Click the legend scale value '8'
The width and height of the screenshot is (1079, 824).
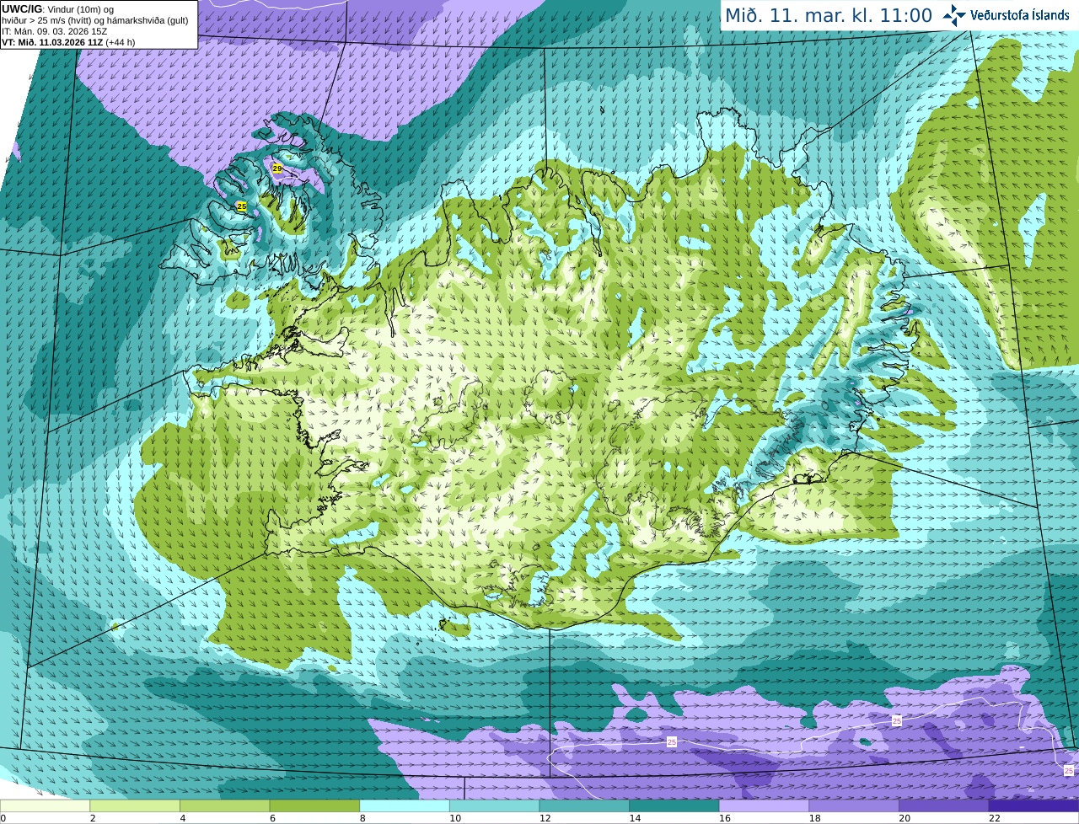362,818
